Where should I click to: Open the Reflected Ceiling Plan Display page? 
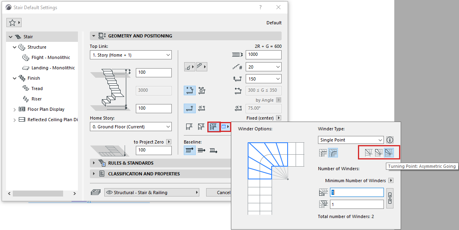pos(53,120)
